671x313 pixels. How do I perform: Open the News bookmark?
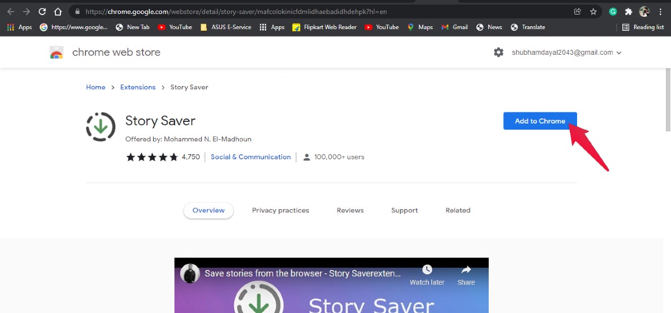(x=489, y=27)
